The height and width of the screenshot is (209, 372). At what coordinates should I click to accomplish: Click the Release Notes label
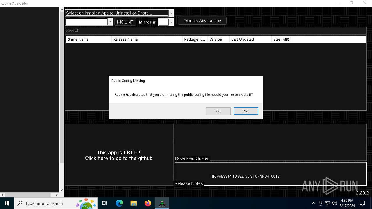(x=189, y=183)
